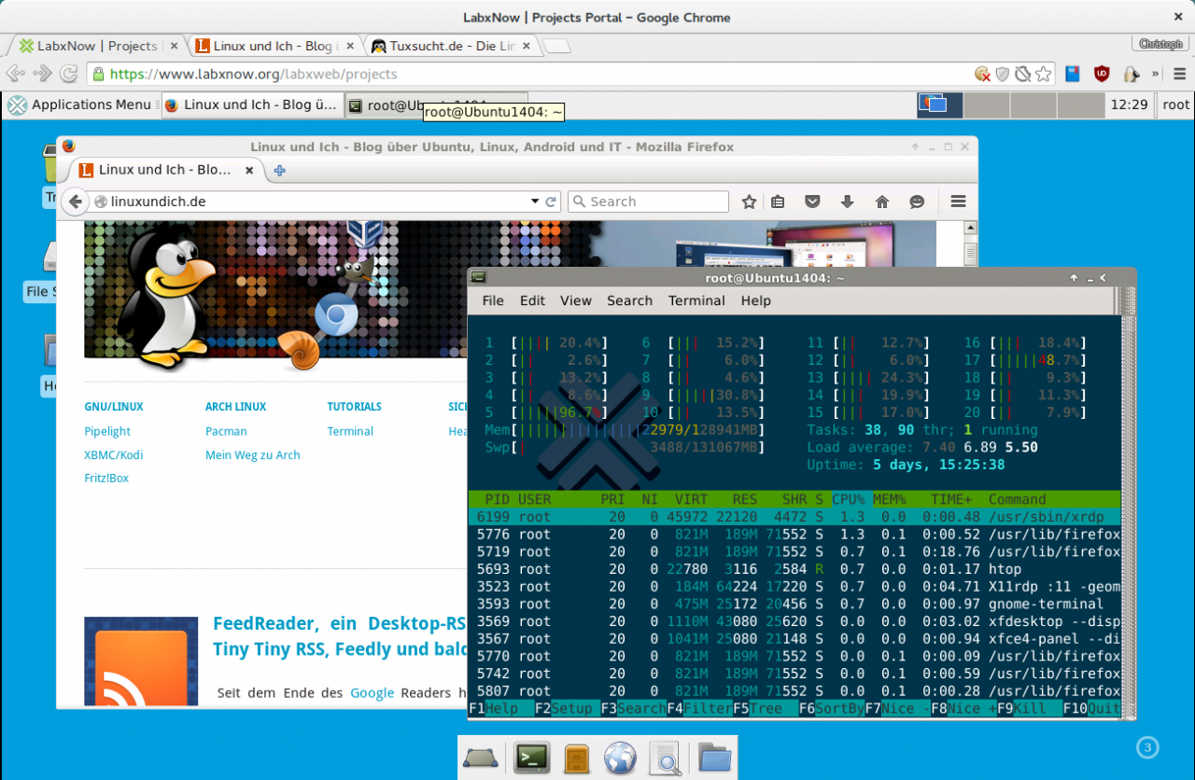Open the View menu in terminal
1195x780 pixels.
[x=576, y=300]
